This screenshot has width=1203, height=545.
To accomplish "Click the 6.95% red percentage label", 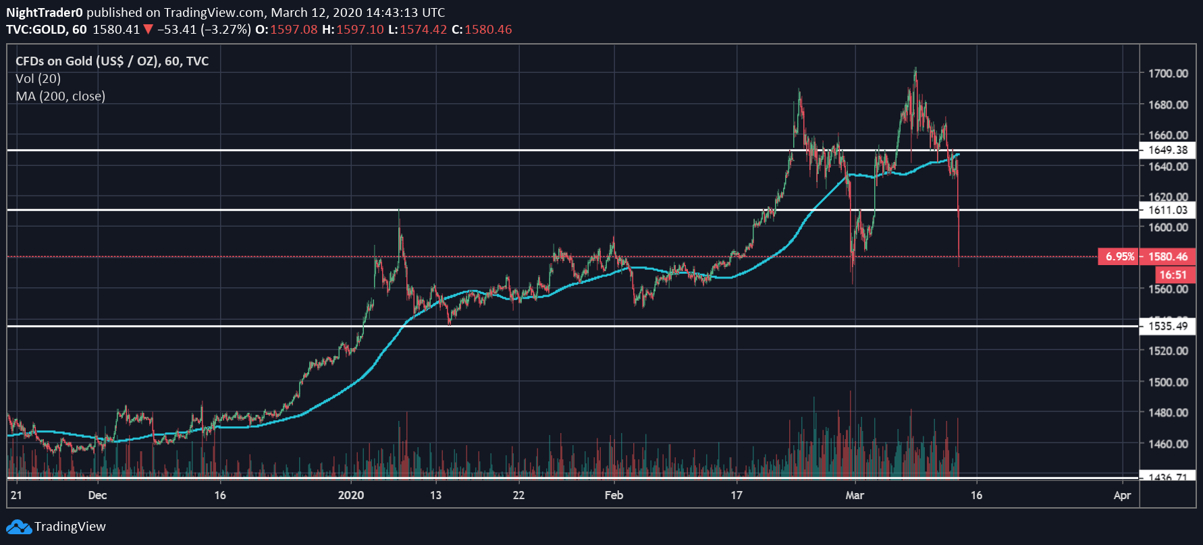I will (1119, 256).
